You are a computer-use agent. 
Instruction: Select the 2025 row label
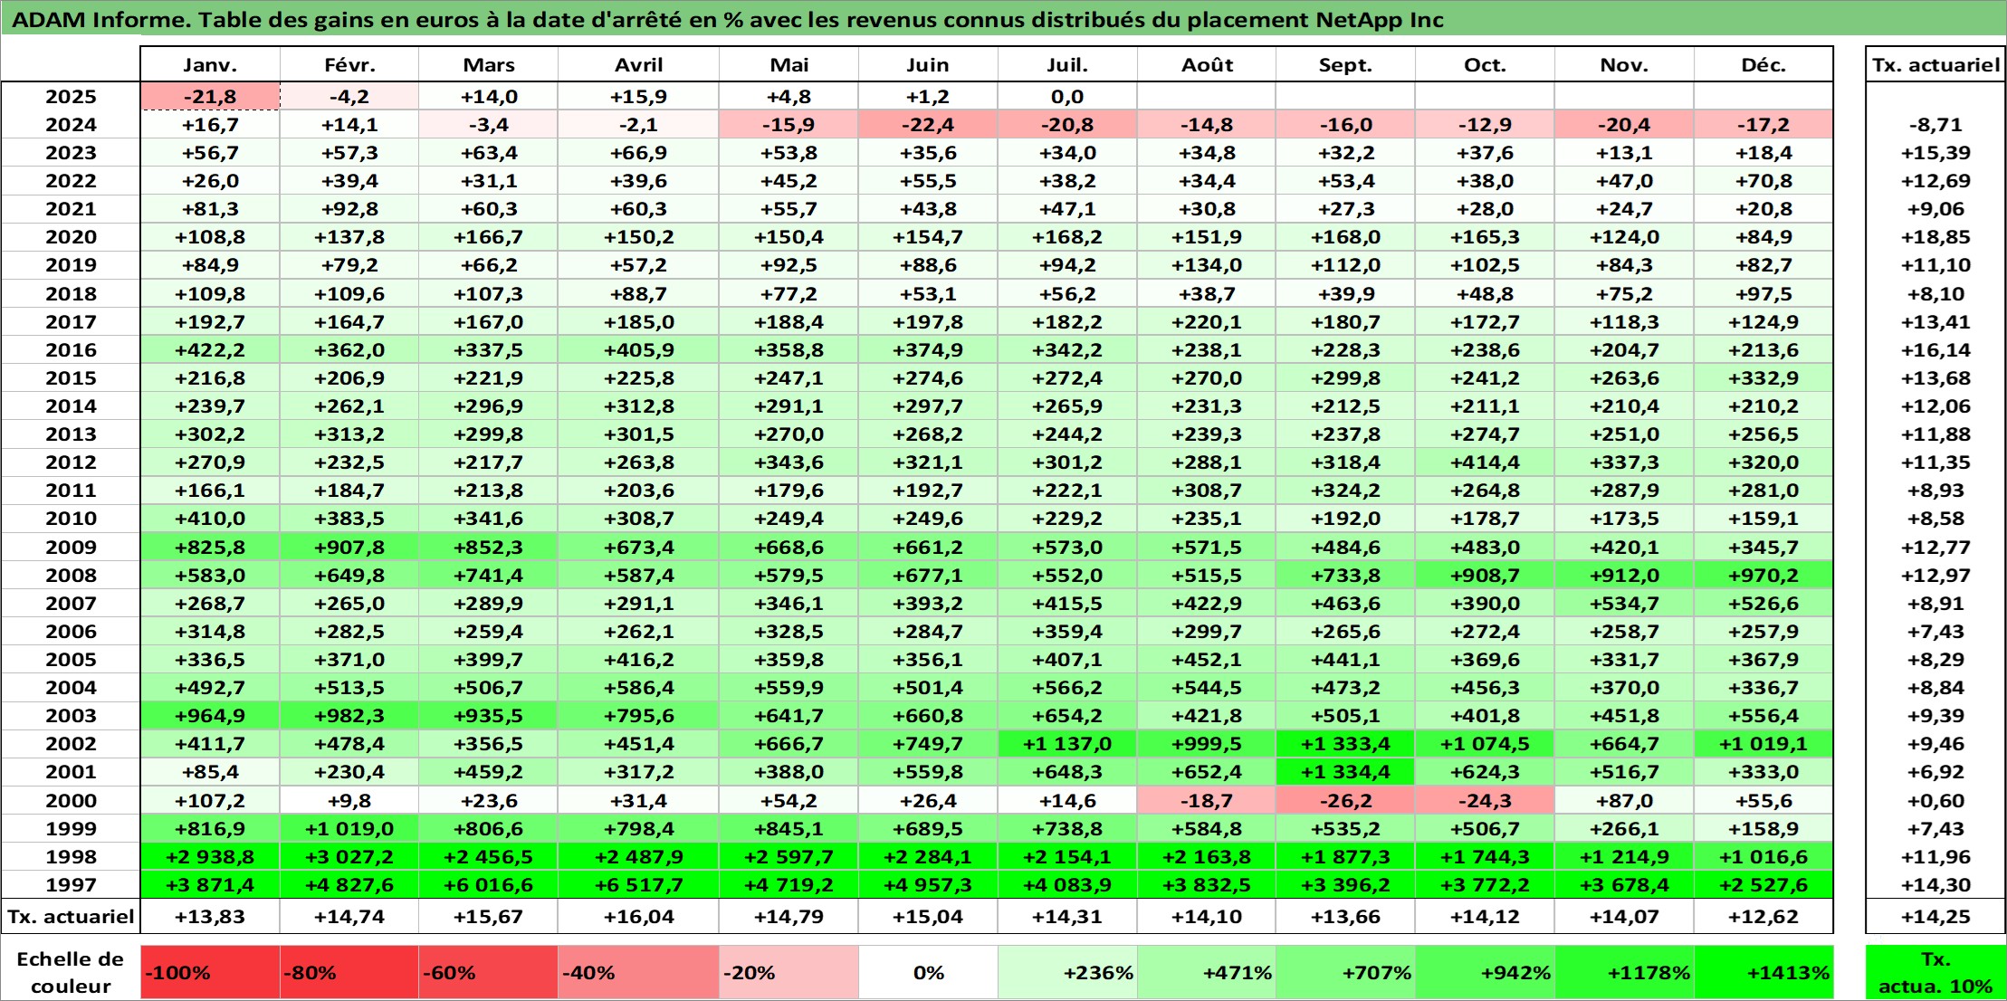71,97
